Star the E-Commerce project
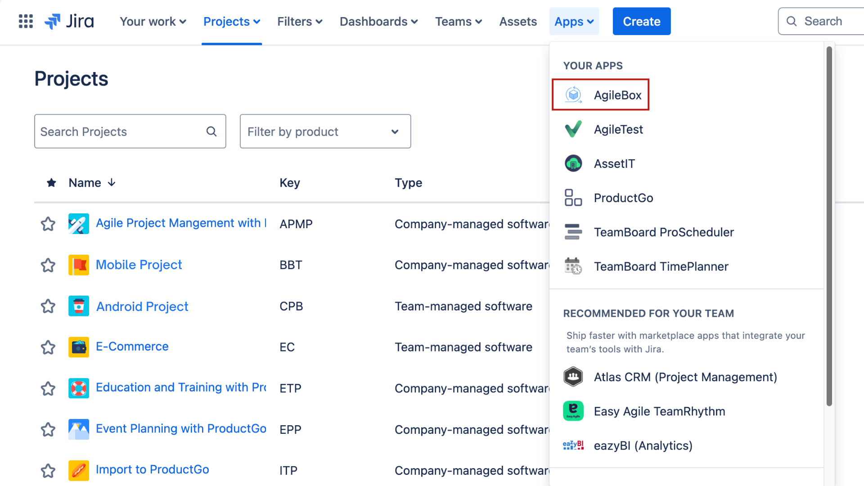 [x=48, y=347]
